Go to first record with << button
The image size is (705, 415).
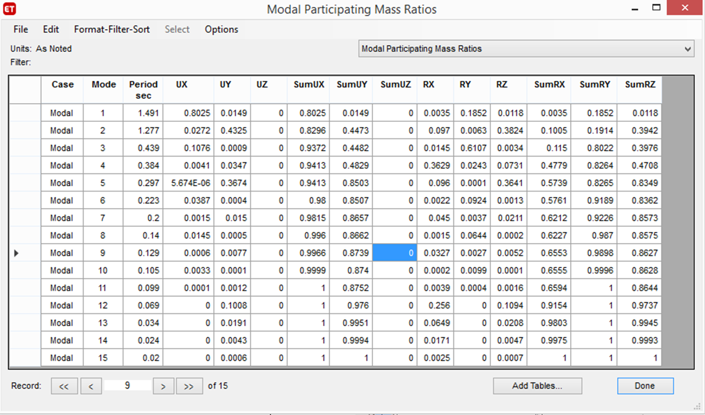coord(64,386)
